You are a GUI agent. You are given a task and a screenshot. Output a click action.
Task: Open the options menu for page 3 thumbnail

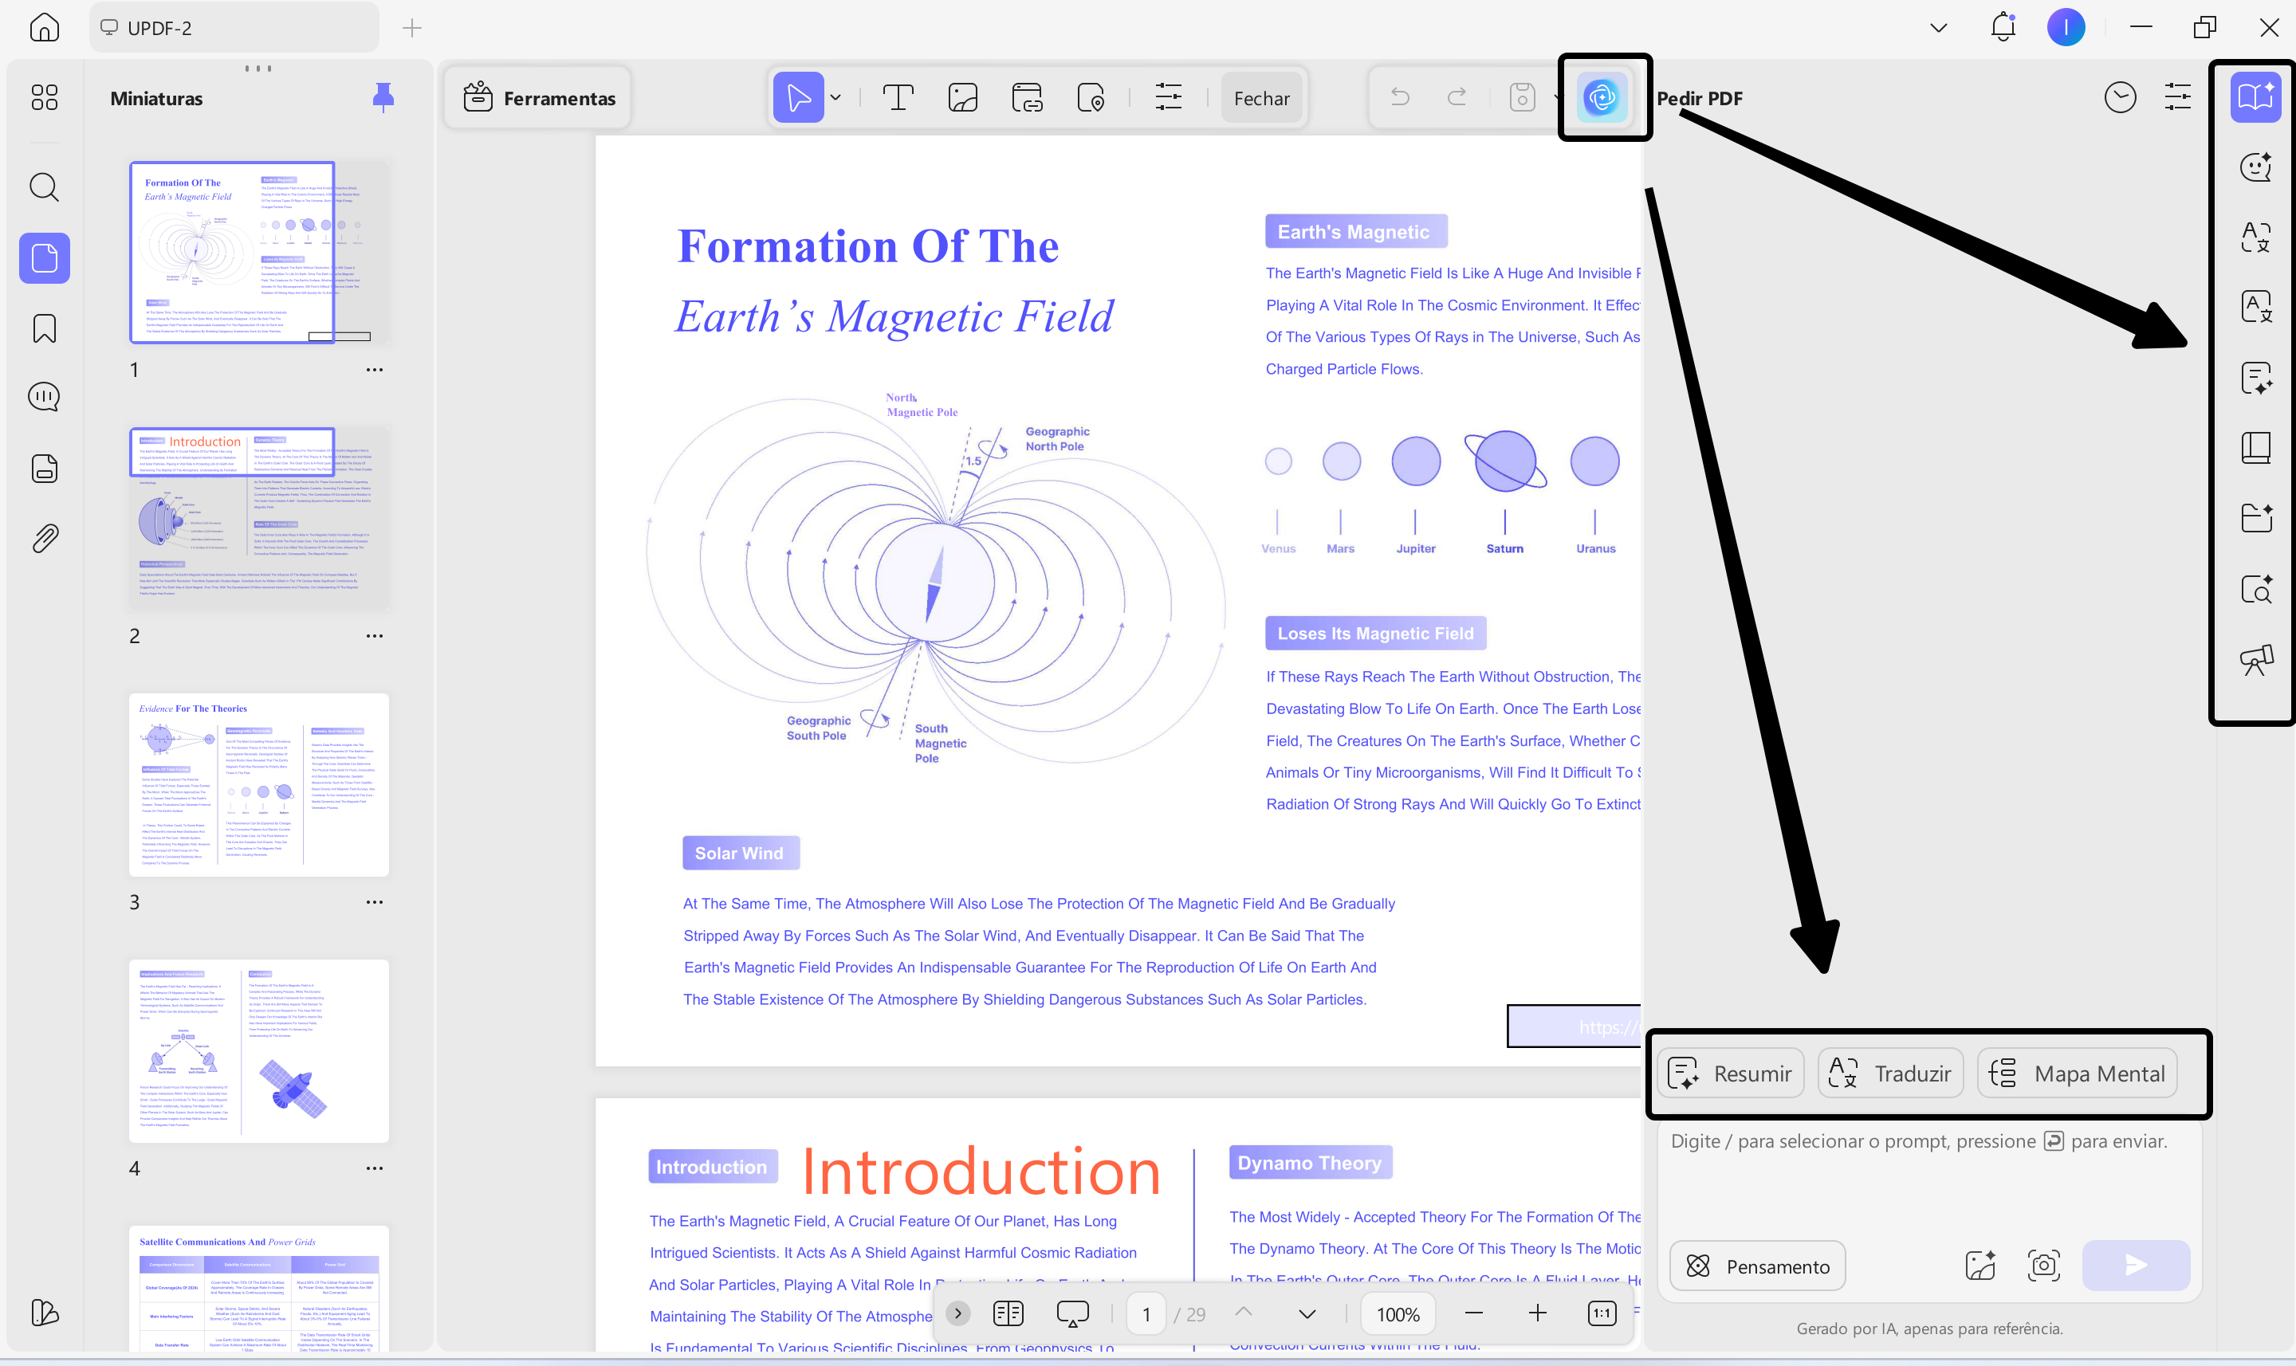pos(374,901)
